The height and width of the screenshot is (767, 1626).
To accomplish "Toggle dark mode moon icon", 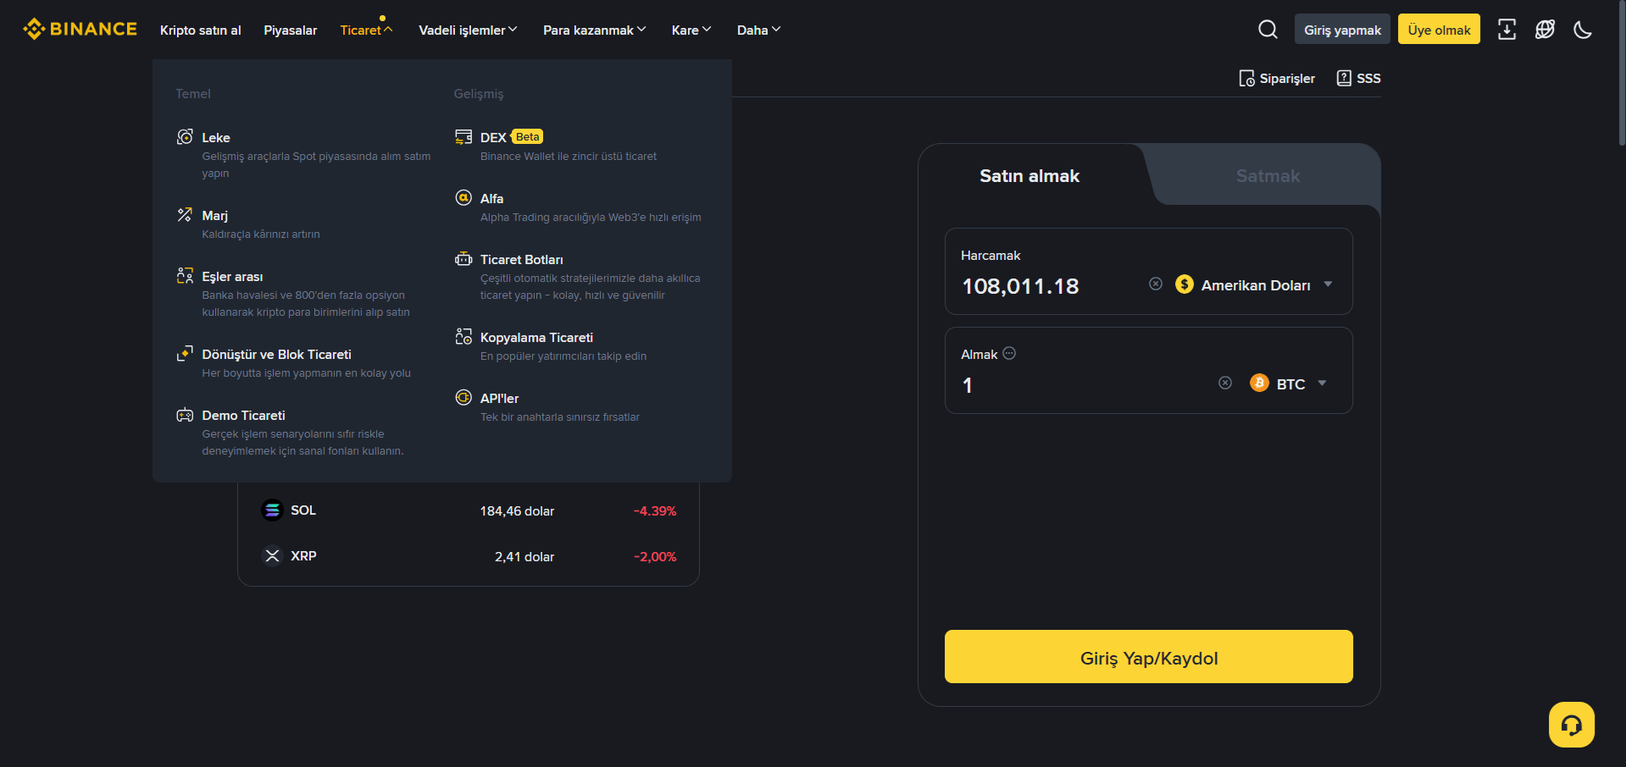I will [x=1582, y=30].
